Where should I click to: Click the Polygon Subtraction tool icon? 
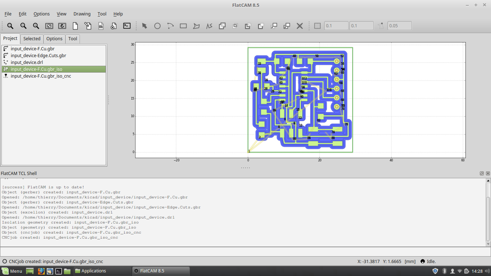pyautogui.click(x=248, y=26)
